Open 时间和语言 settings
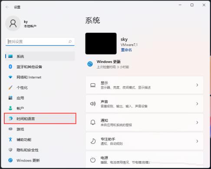This screenshot has width=211, height=169. coord(40,119)
